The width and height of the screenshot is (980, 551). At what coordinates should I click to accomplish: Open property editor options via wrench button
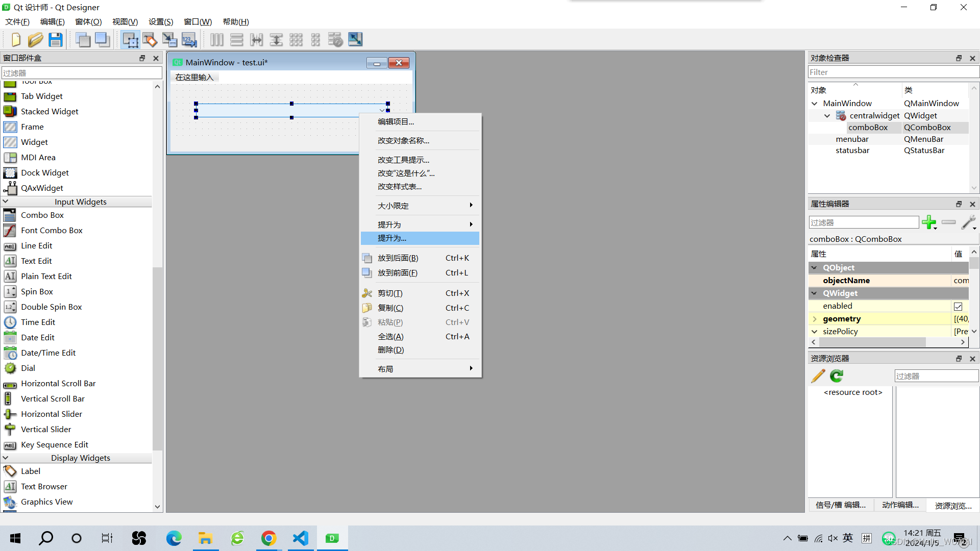(x=968, y=222)
